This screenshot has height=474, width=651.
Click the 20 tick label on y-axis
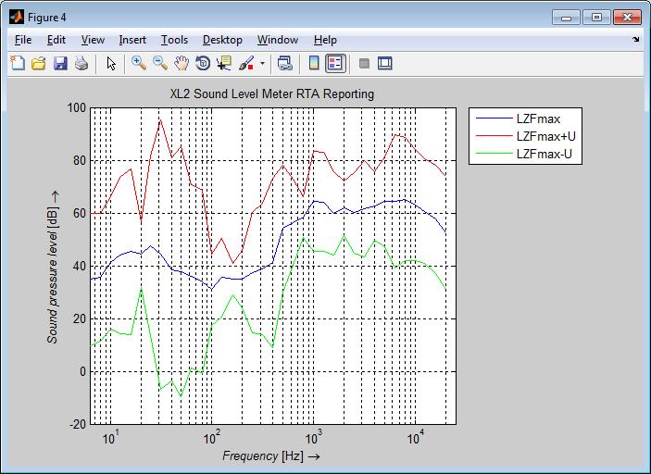[80, 318]
